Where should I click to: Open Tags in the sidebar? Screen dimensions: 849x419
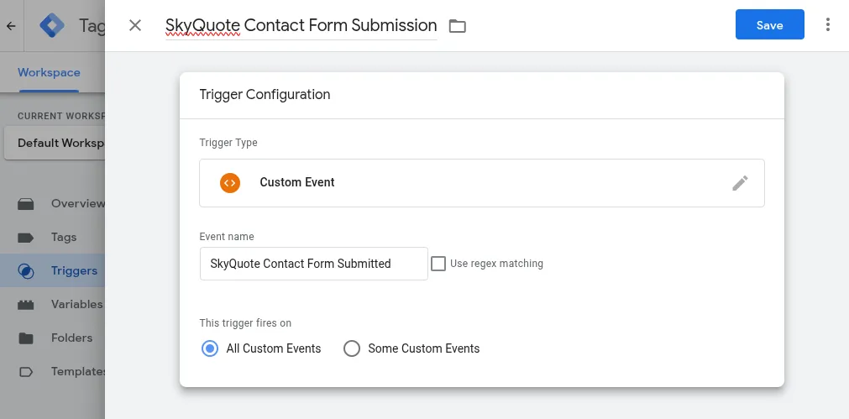click(x=53, y=237)
